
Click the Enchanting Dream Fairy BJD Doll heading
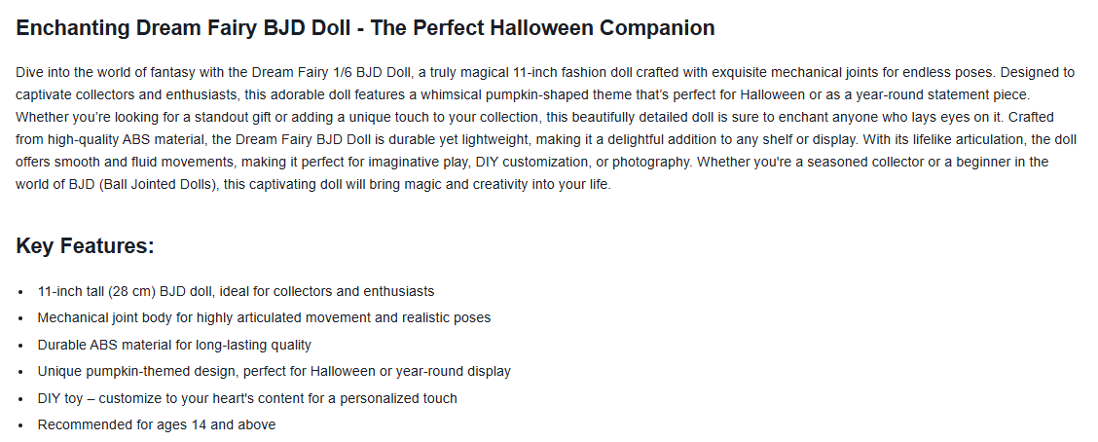tap(365, 27)
